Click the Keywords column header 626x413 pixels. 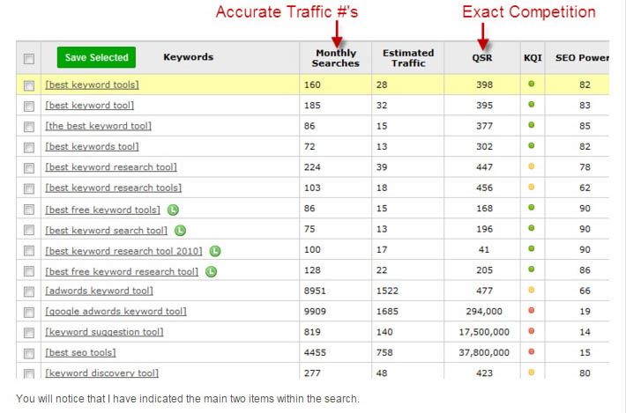[x=188, y=57]
